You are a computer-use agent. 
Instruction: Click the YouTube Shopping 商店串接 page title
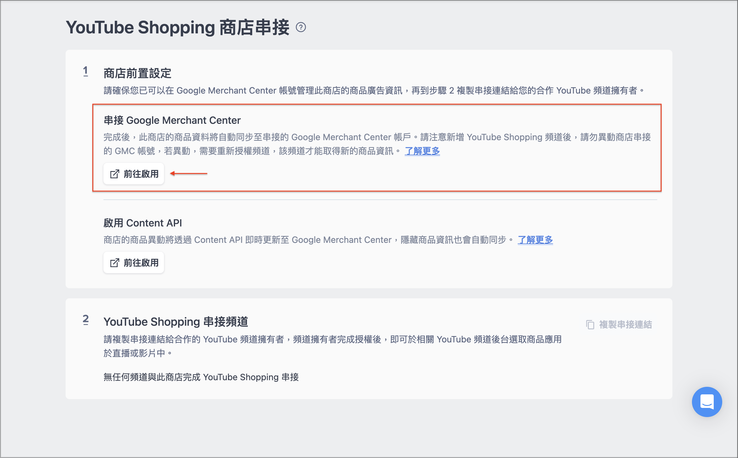(x=177, y=27)
